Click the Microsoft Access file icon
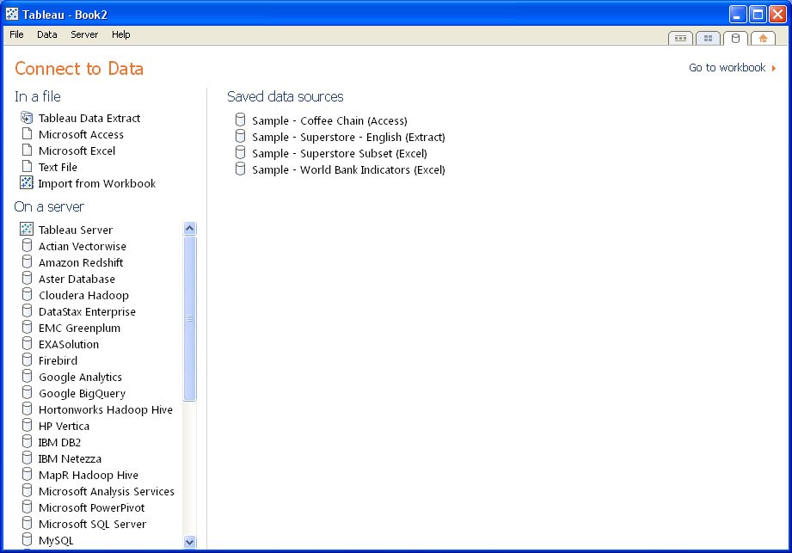 click(28, 134)
